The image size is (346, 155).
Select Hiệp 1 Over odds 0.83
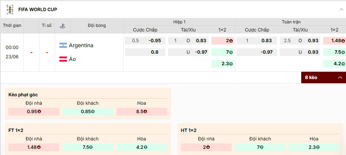[188, 41]
